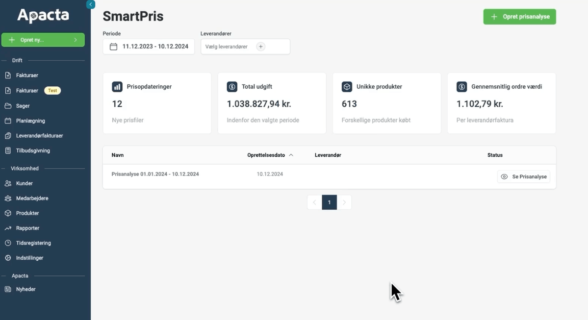Open Leverandørfakturaer in sidebar
The height and width of the screenshot is (320, 588).
pyautogui.click(x=39, y=136)
